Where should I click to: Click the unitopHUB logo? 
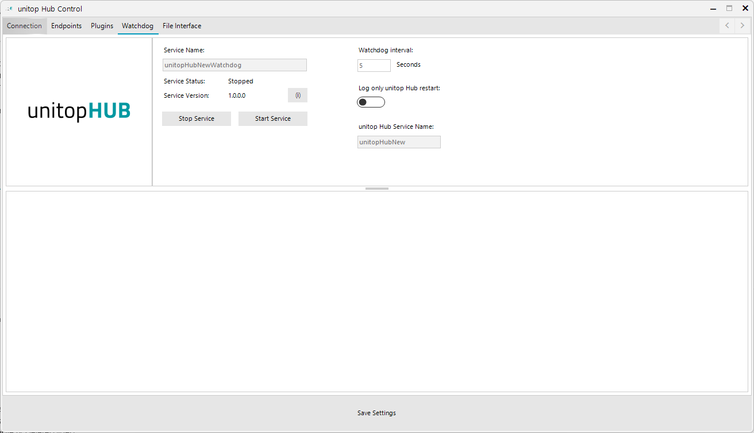click(79, 112)
